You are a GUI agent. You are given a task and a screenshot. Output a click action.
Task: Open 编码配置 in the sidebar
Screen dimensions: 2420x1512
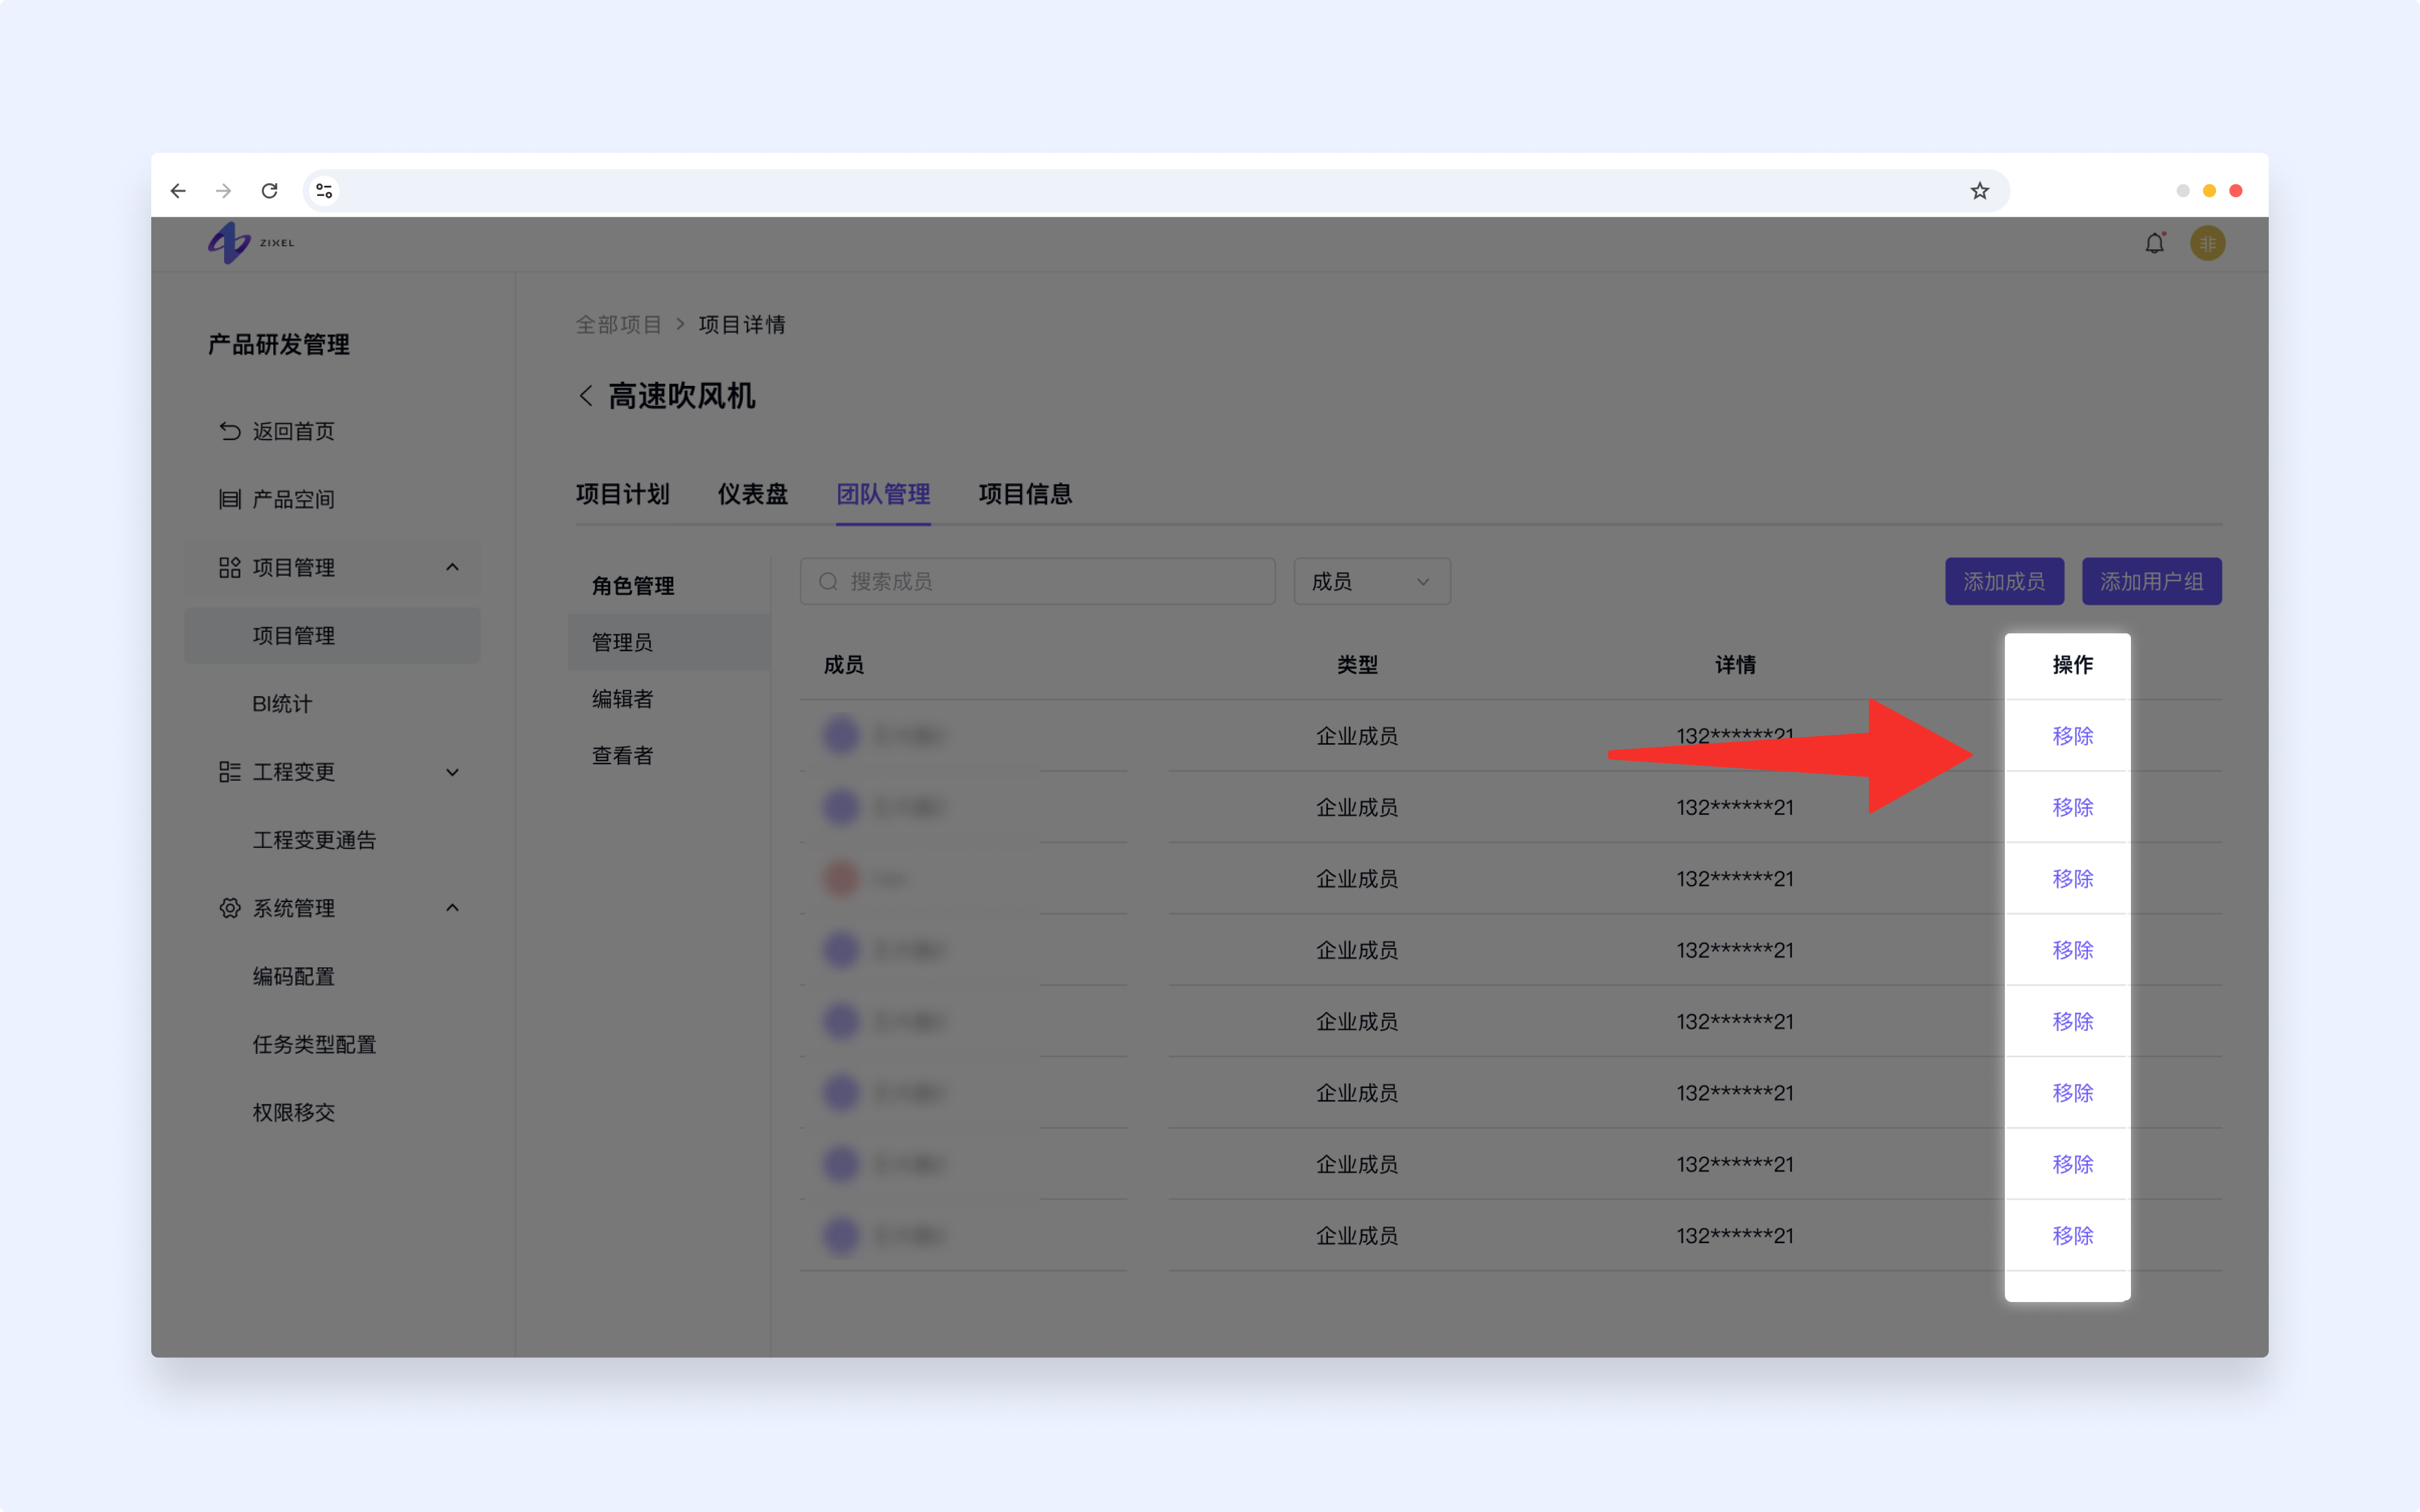pyautogui.click(x=293, y=976)
